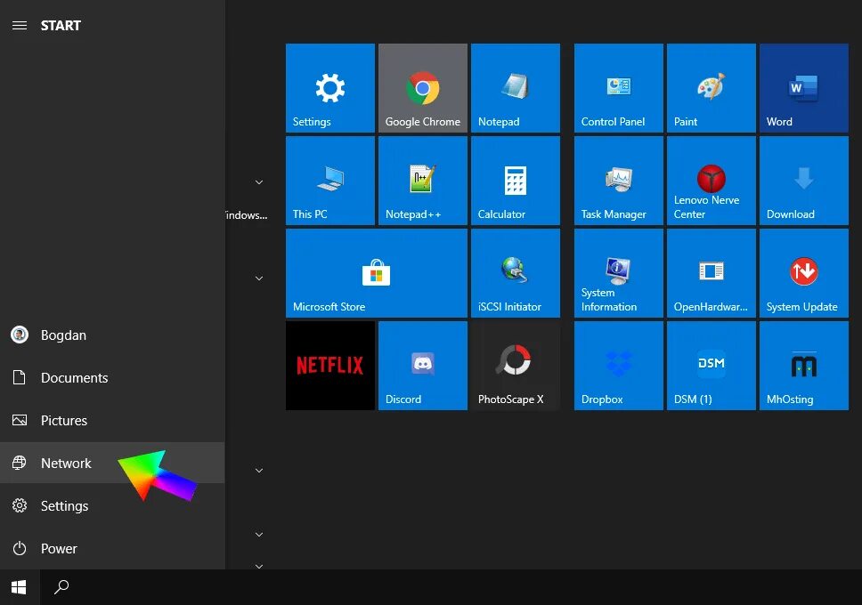
Task: Open the Settings tile
Action: point(329,88)
